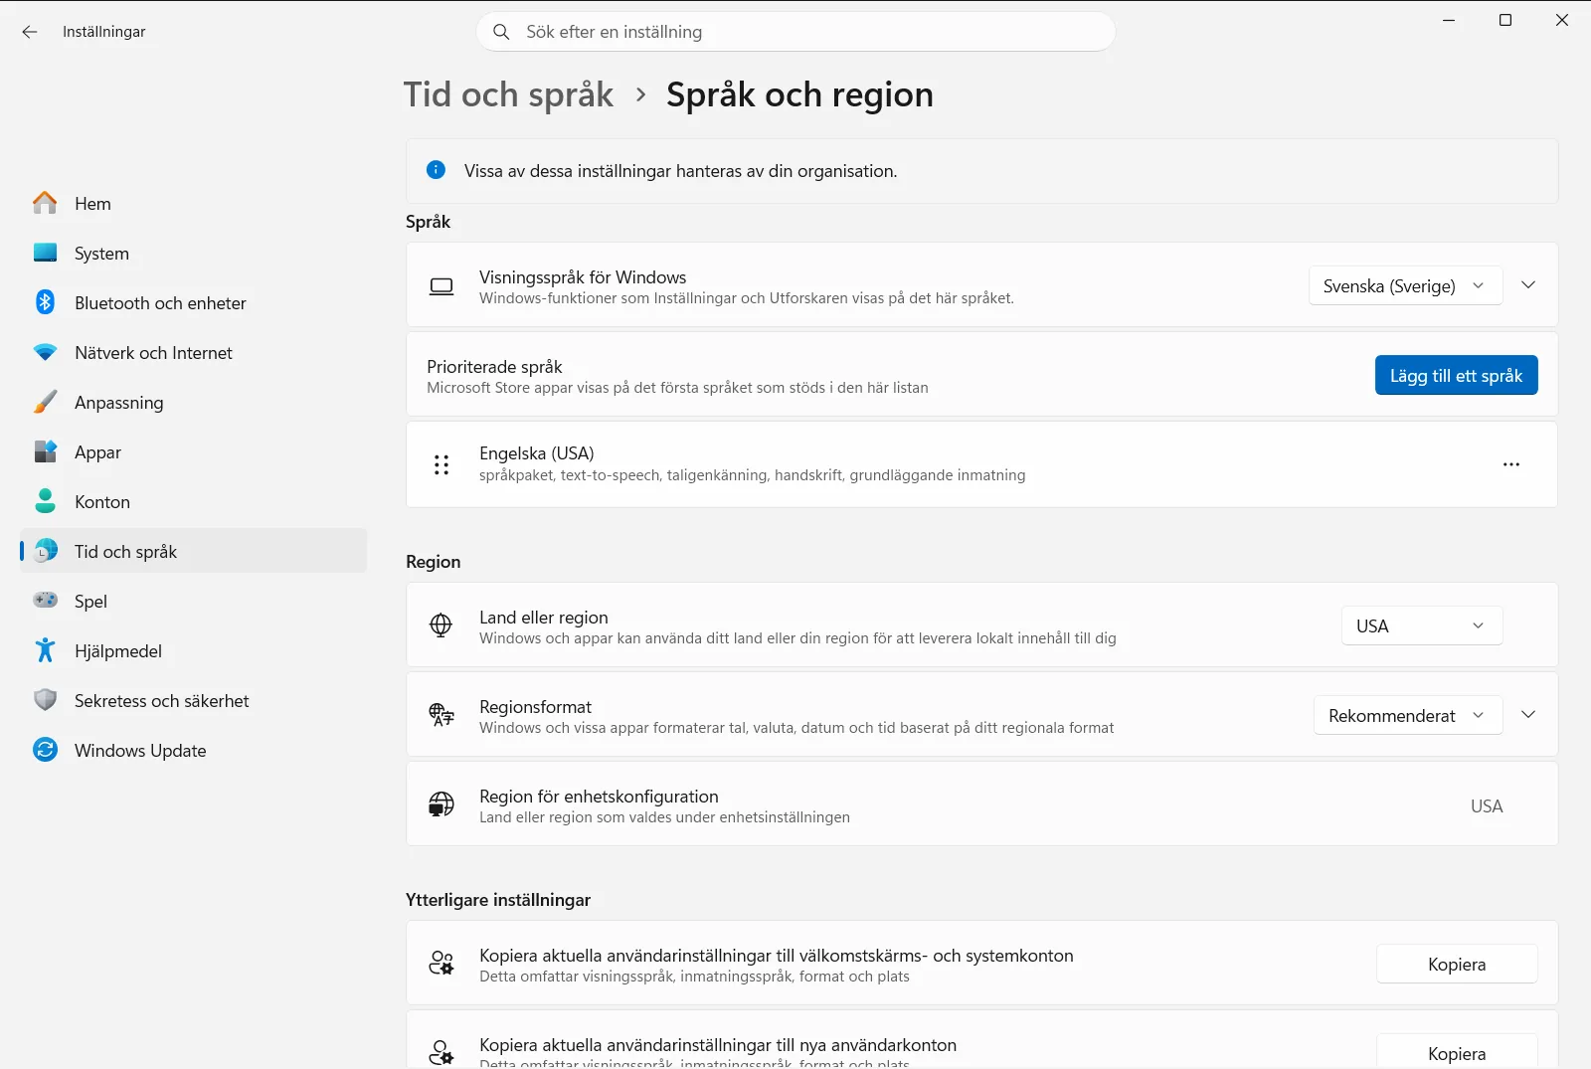Click the Anpassning paintbrush icon
This screenshot has width=1591, height=1069.
click(45, 402)
